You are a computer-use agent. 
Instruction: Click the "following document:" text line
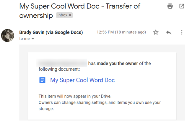59,69
